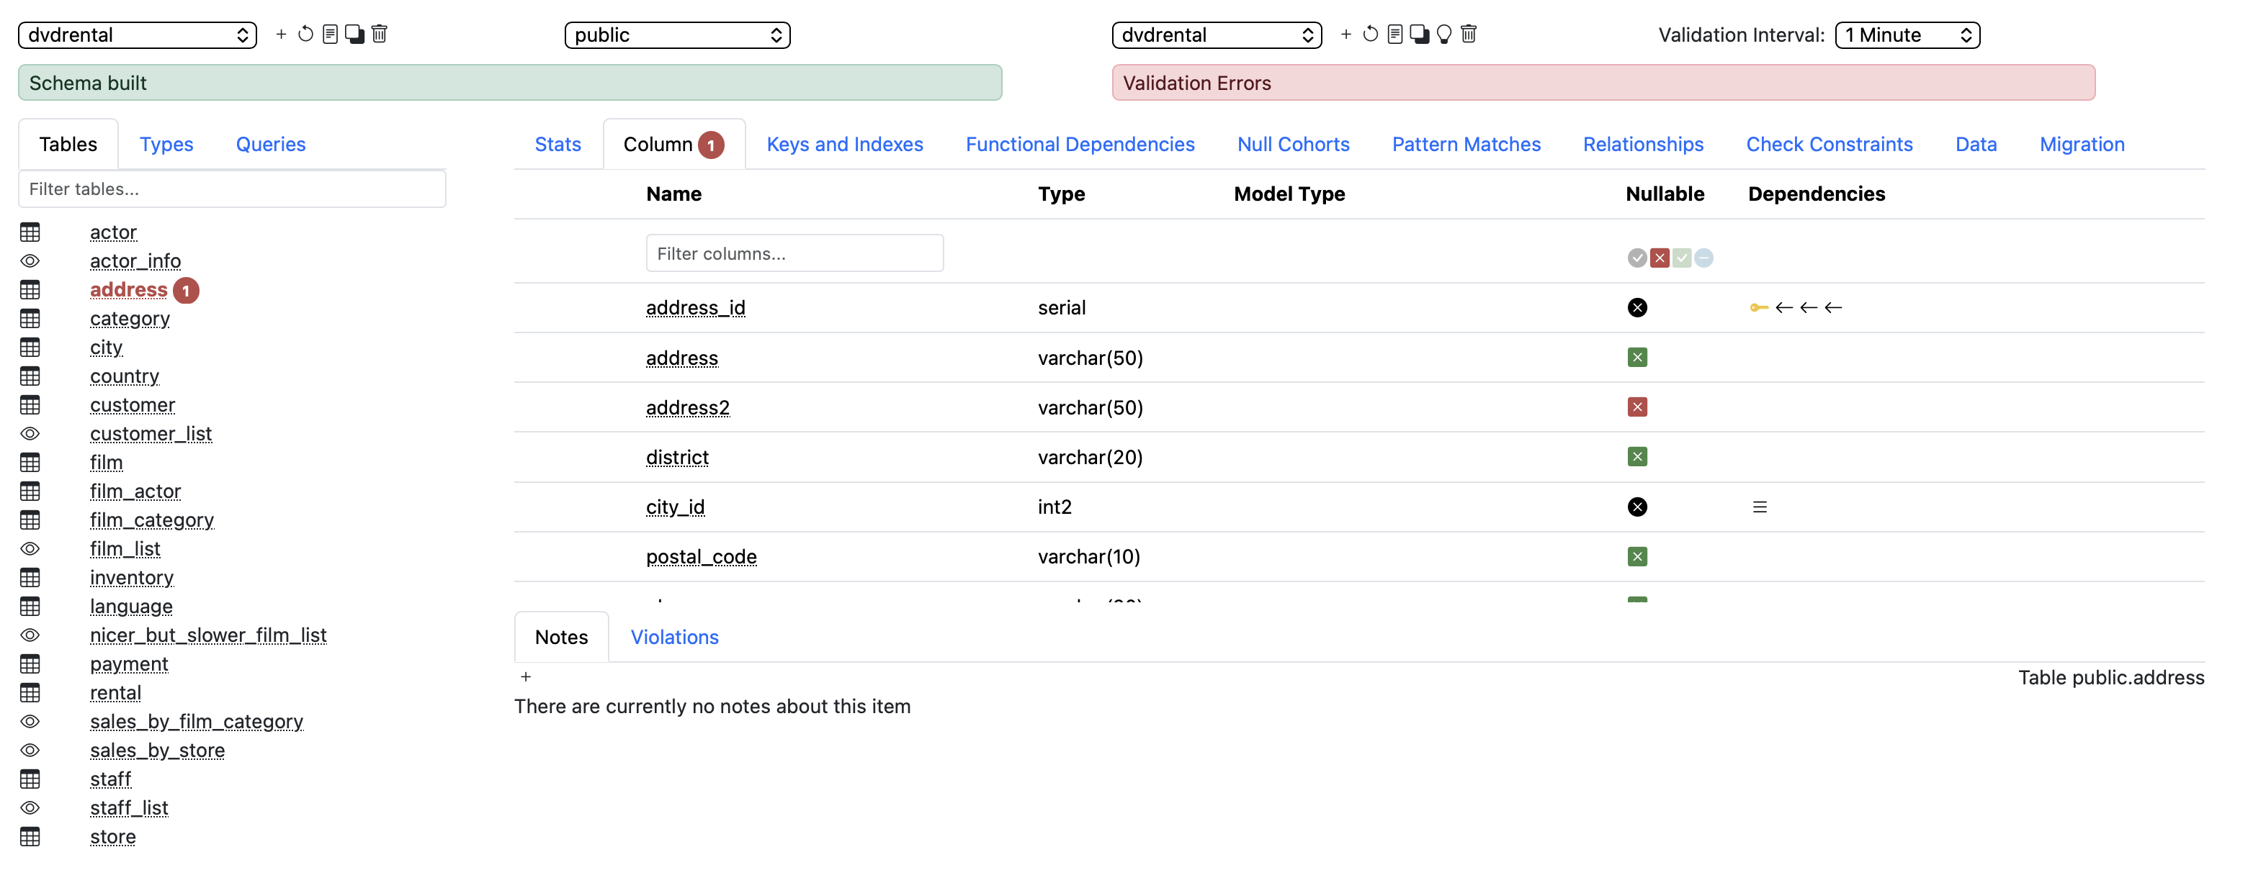Image resolution: width=2266 pixels, height=888 pixels.
Task: Open the Violations tab
Action: pos(673,637)
